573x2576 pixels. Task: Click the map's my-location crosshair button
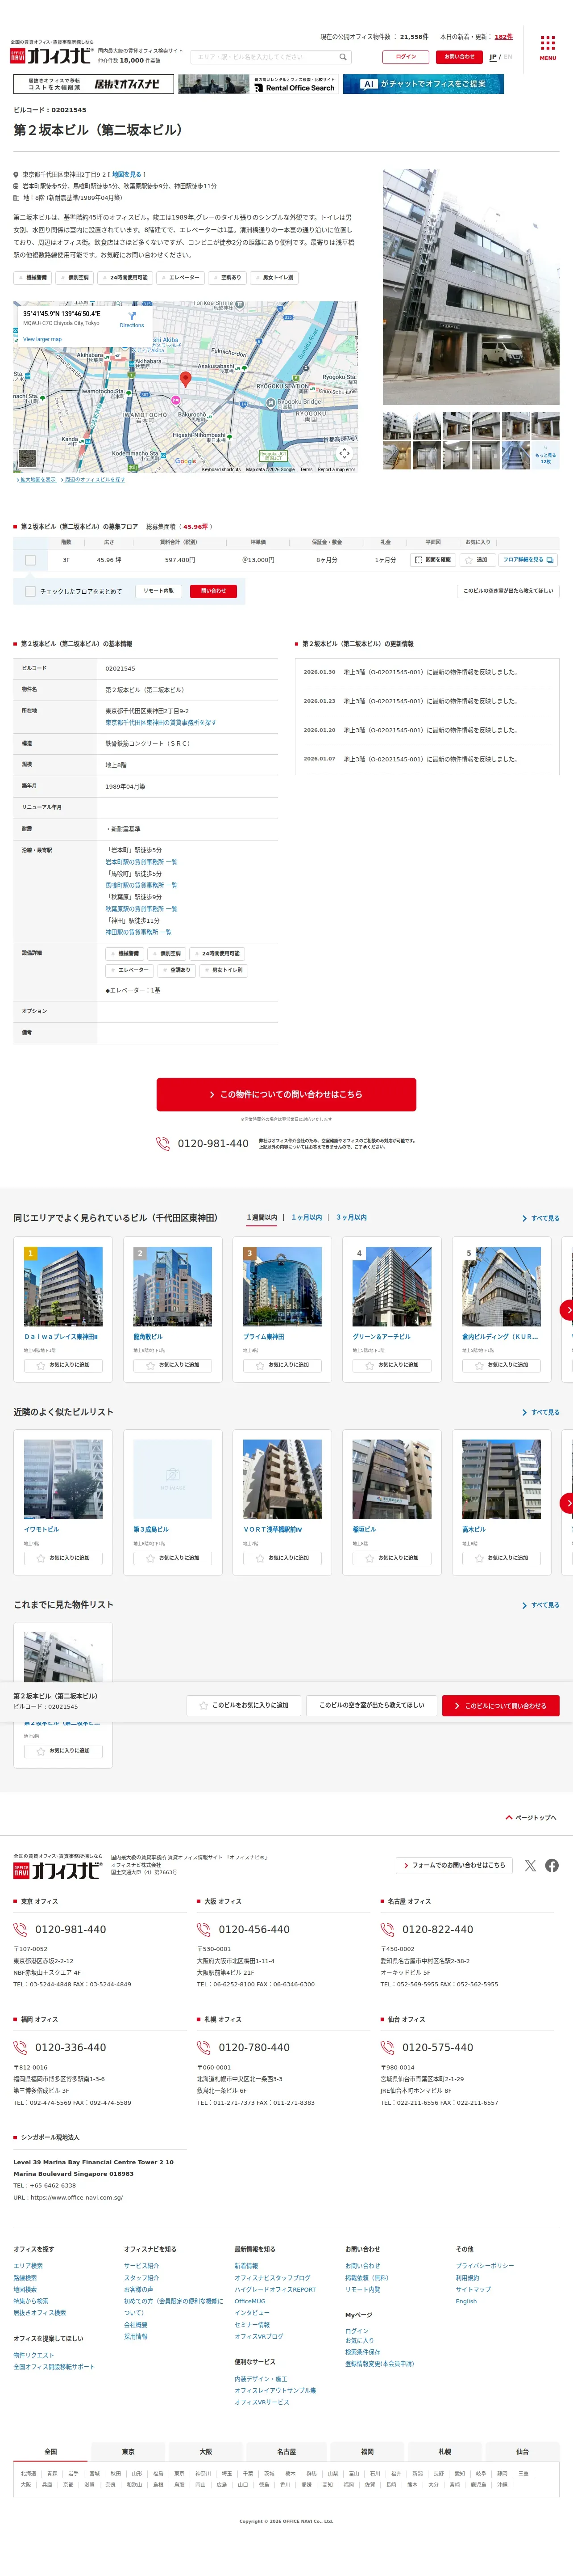coord(345,453)
